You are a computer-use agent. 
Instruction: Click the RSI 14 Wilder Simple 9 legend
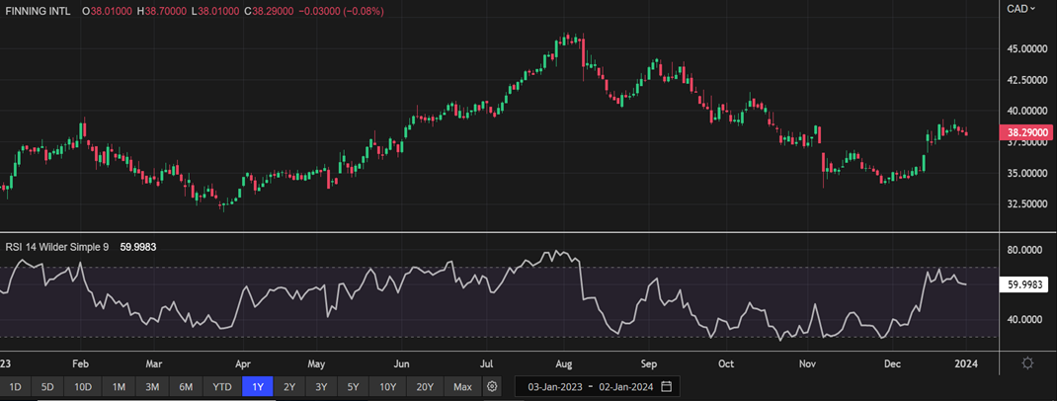57,247
